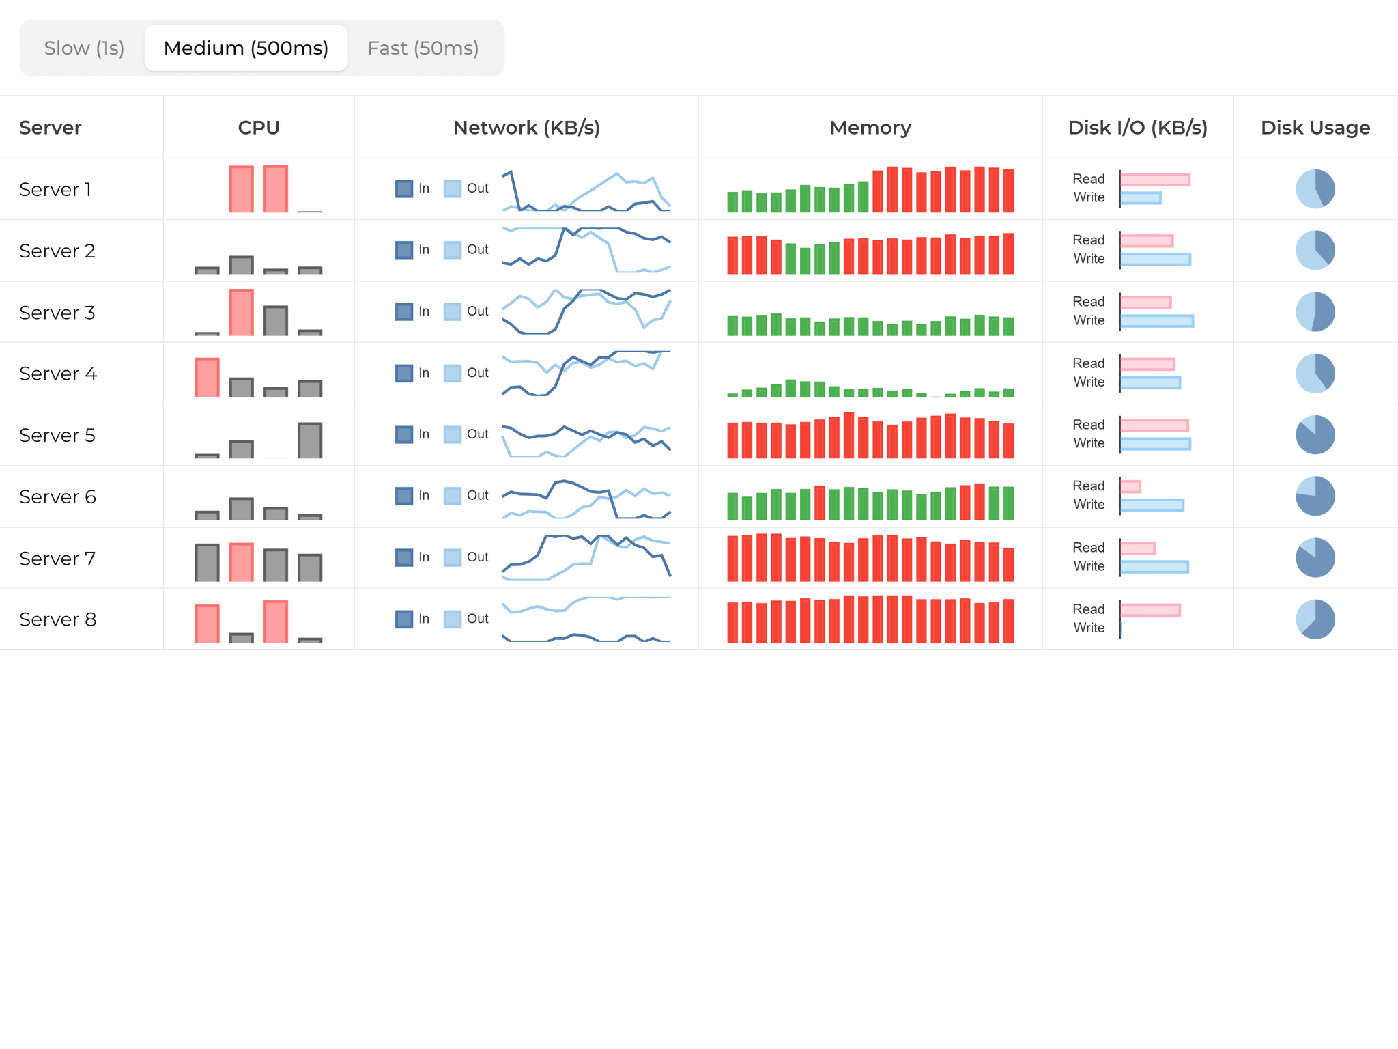Select the Slow (1s) update speed
The image size is (1398, 1049).
[84, 48]
